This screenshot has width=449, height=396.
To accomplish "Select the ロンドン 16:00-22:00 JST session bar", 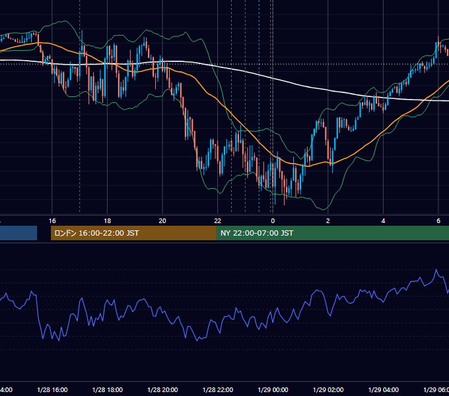I will [x=133, y=233].
